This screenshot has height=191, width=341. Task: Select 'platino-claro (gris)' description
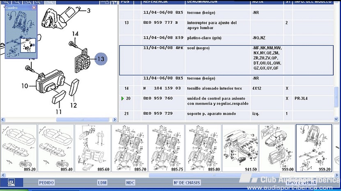point(204,38)
